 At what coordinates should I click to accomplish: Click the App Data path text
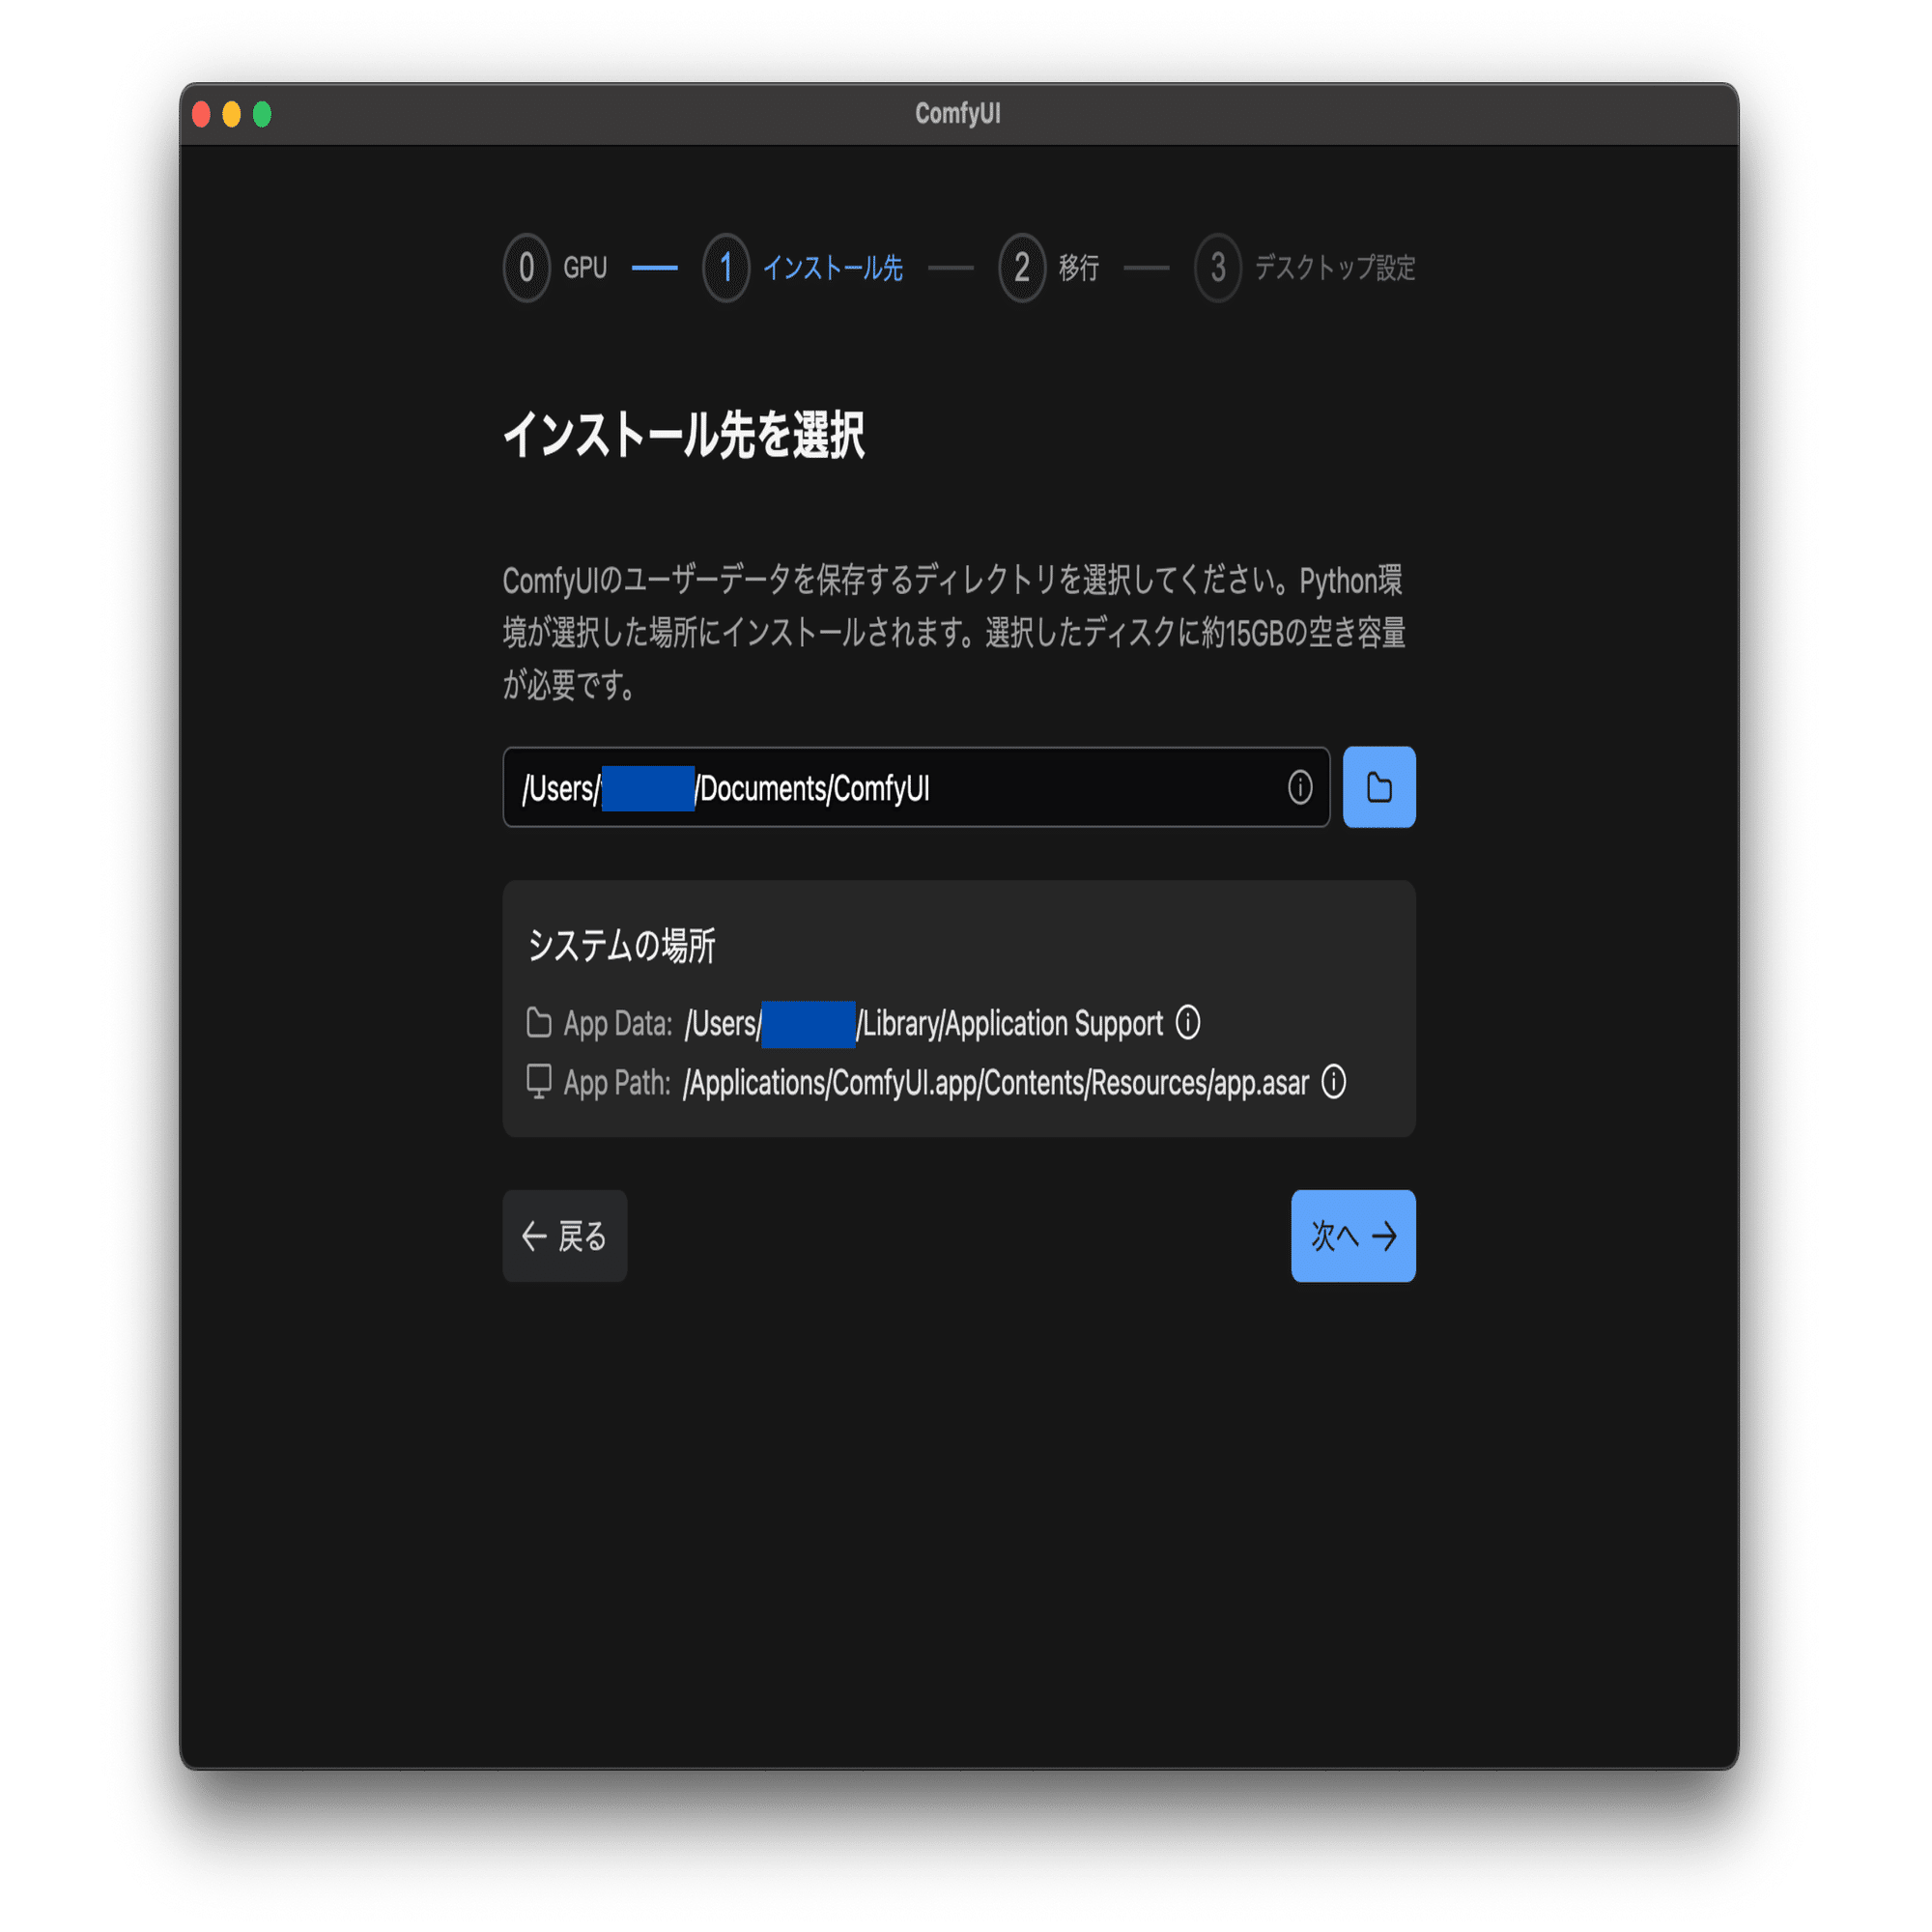[924, 1023]
